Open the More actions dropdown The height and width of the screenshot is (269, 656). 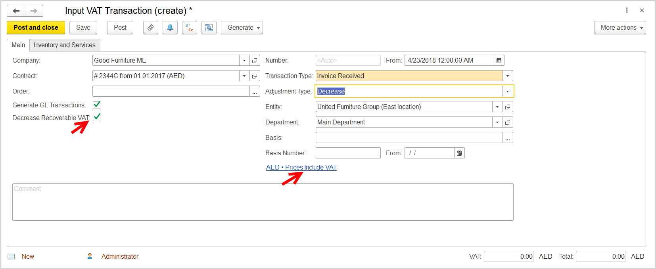pos(620,28)
